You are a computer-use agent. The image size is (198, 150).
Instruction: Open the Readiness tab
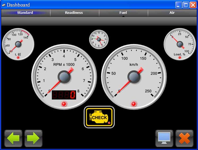tap(74, 13)
